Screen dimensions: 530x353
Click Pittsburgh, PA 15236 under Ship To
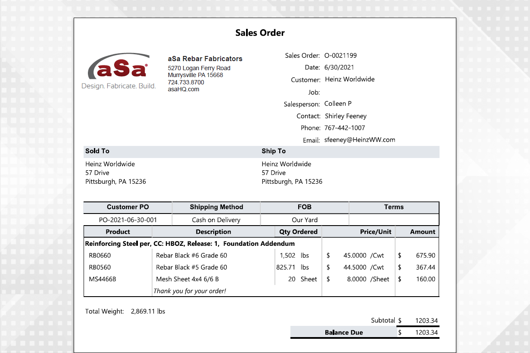click(x=292, y=182)
